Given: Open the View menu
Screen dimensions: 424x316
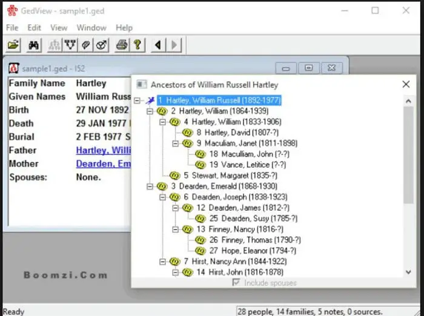Looking at the screenshot, I should pyautogui.click(x=59, y=28).
